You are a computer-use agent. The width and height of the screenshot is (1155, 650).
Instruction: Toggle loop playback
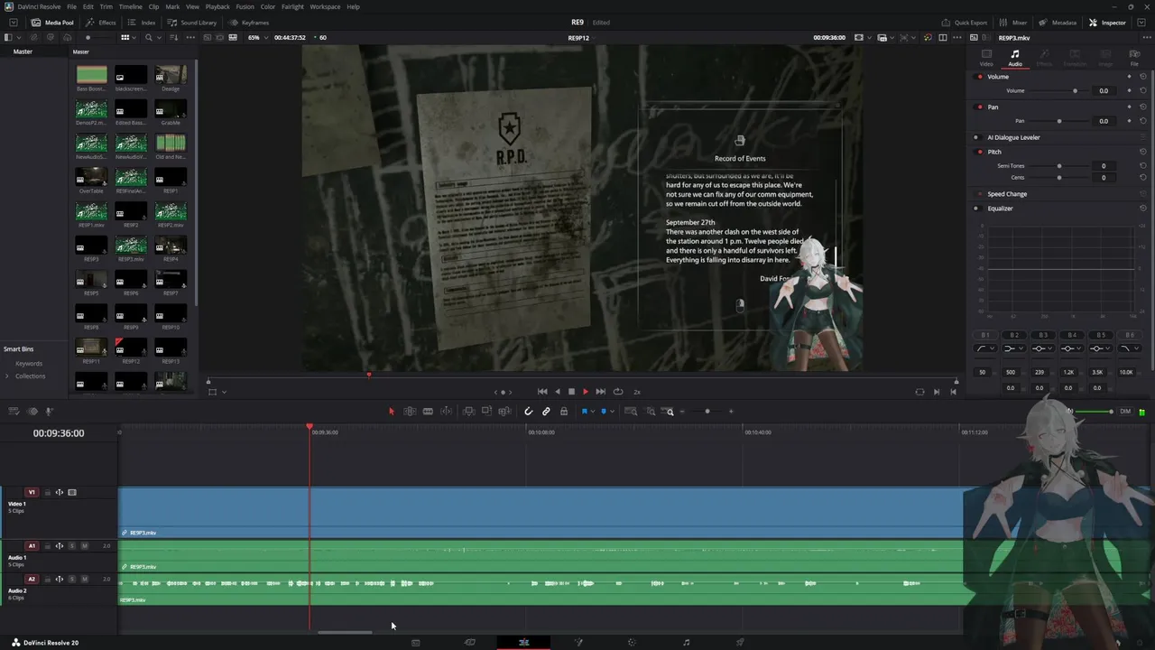pyautogui.click(x=618, y=392)
